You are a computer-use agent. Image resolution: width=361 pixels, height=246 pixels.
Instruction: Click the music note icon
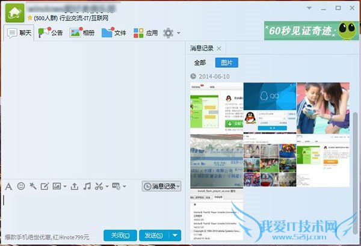(x=87, y=186)
